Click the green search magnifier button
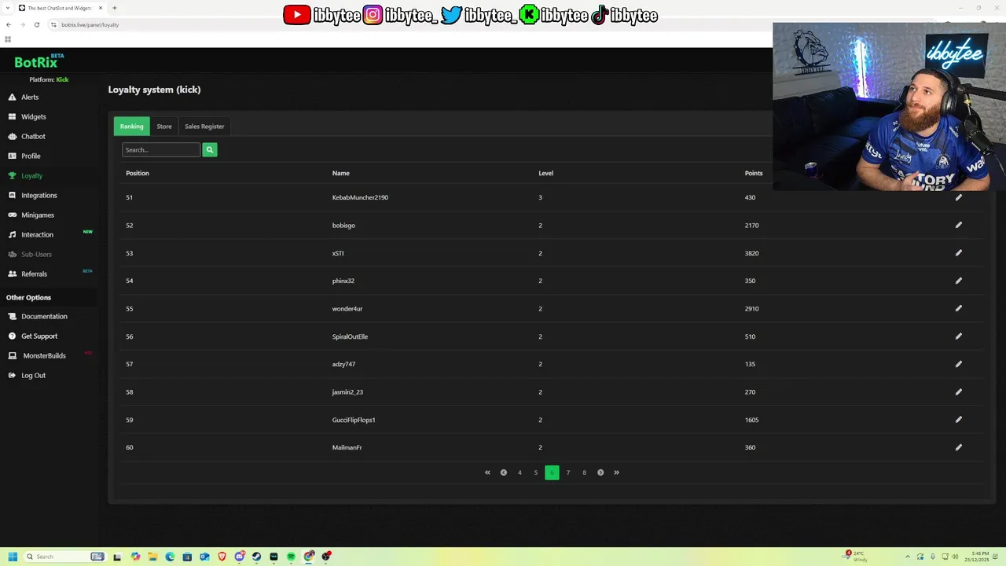This screenshot has height=566, width=1006. [209, 149]
